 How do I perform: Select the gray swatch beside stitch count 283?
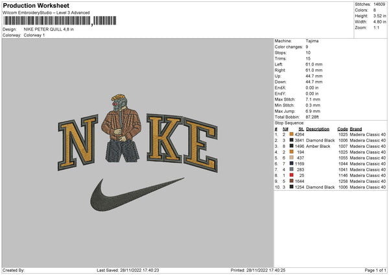(292, 169)
